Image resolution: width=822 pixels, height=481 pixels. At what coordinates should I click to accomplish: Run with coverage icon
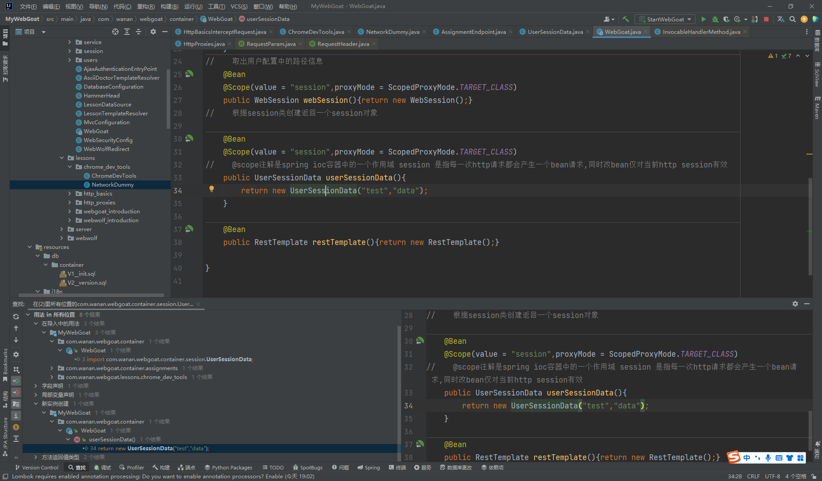(726, 19)
